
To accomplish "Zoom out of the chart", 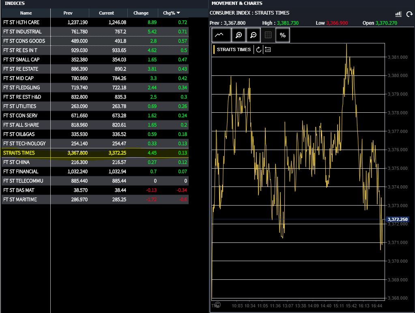I will (253, 35).
